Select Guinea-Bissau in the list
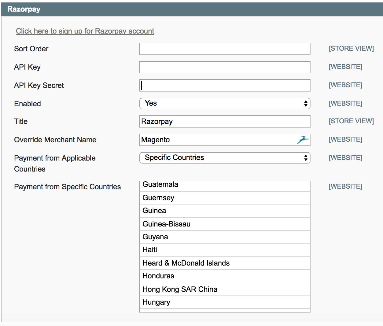The image size is (383, 326). coord(225,224)
